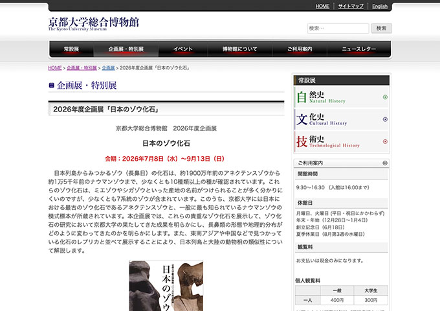Click the heading 2026年度企画展「日本のゾウ化石」
Screen dimensions: 440x311
click(x=106, y=109)
